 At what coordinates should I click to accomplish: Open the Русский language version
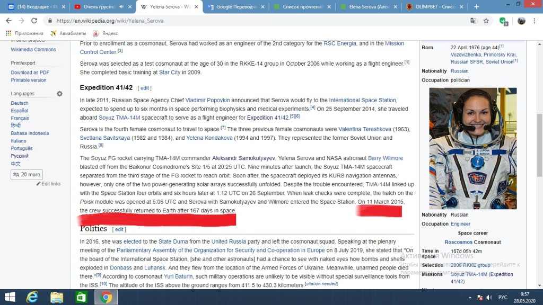20,156
